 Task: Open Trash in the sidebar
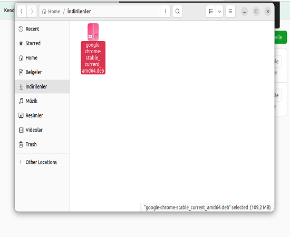pos(42,144)
